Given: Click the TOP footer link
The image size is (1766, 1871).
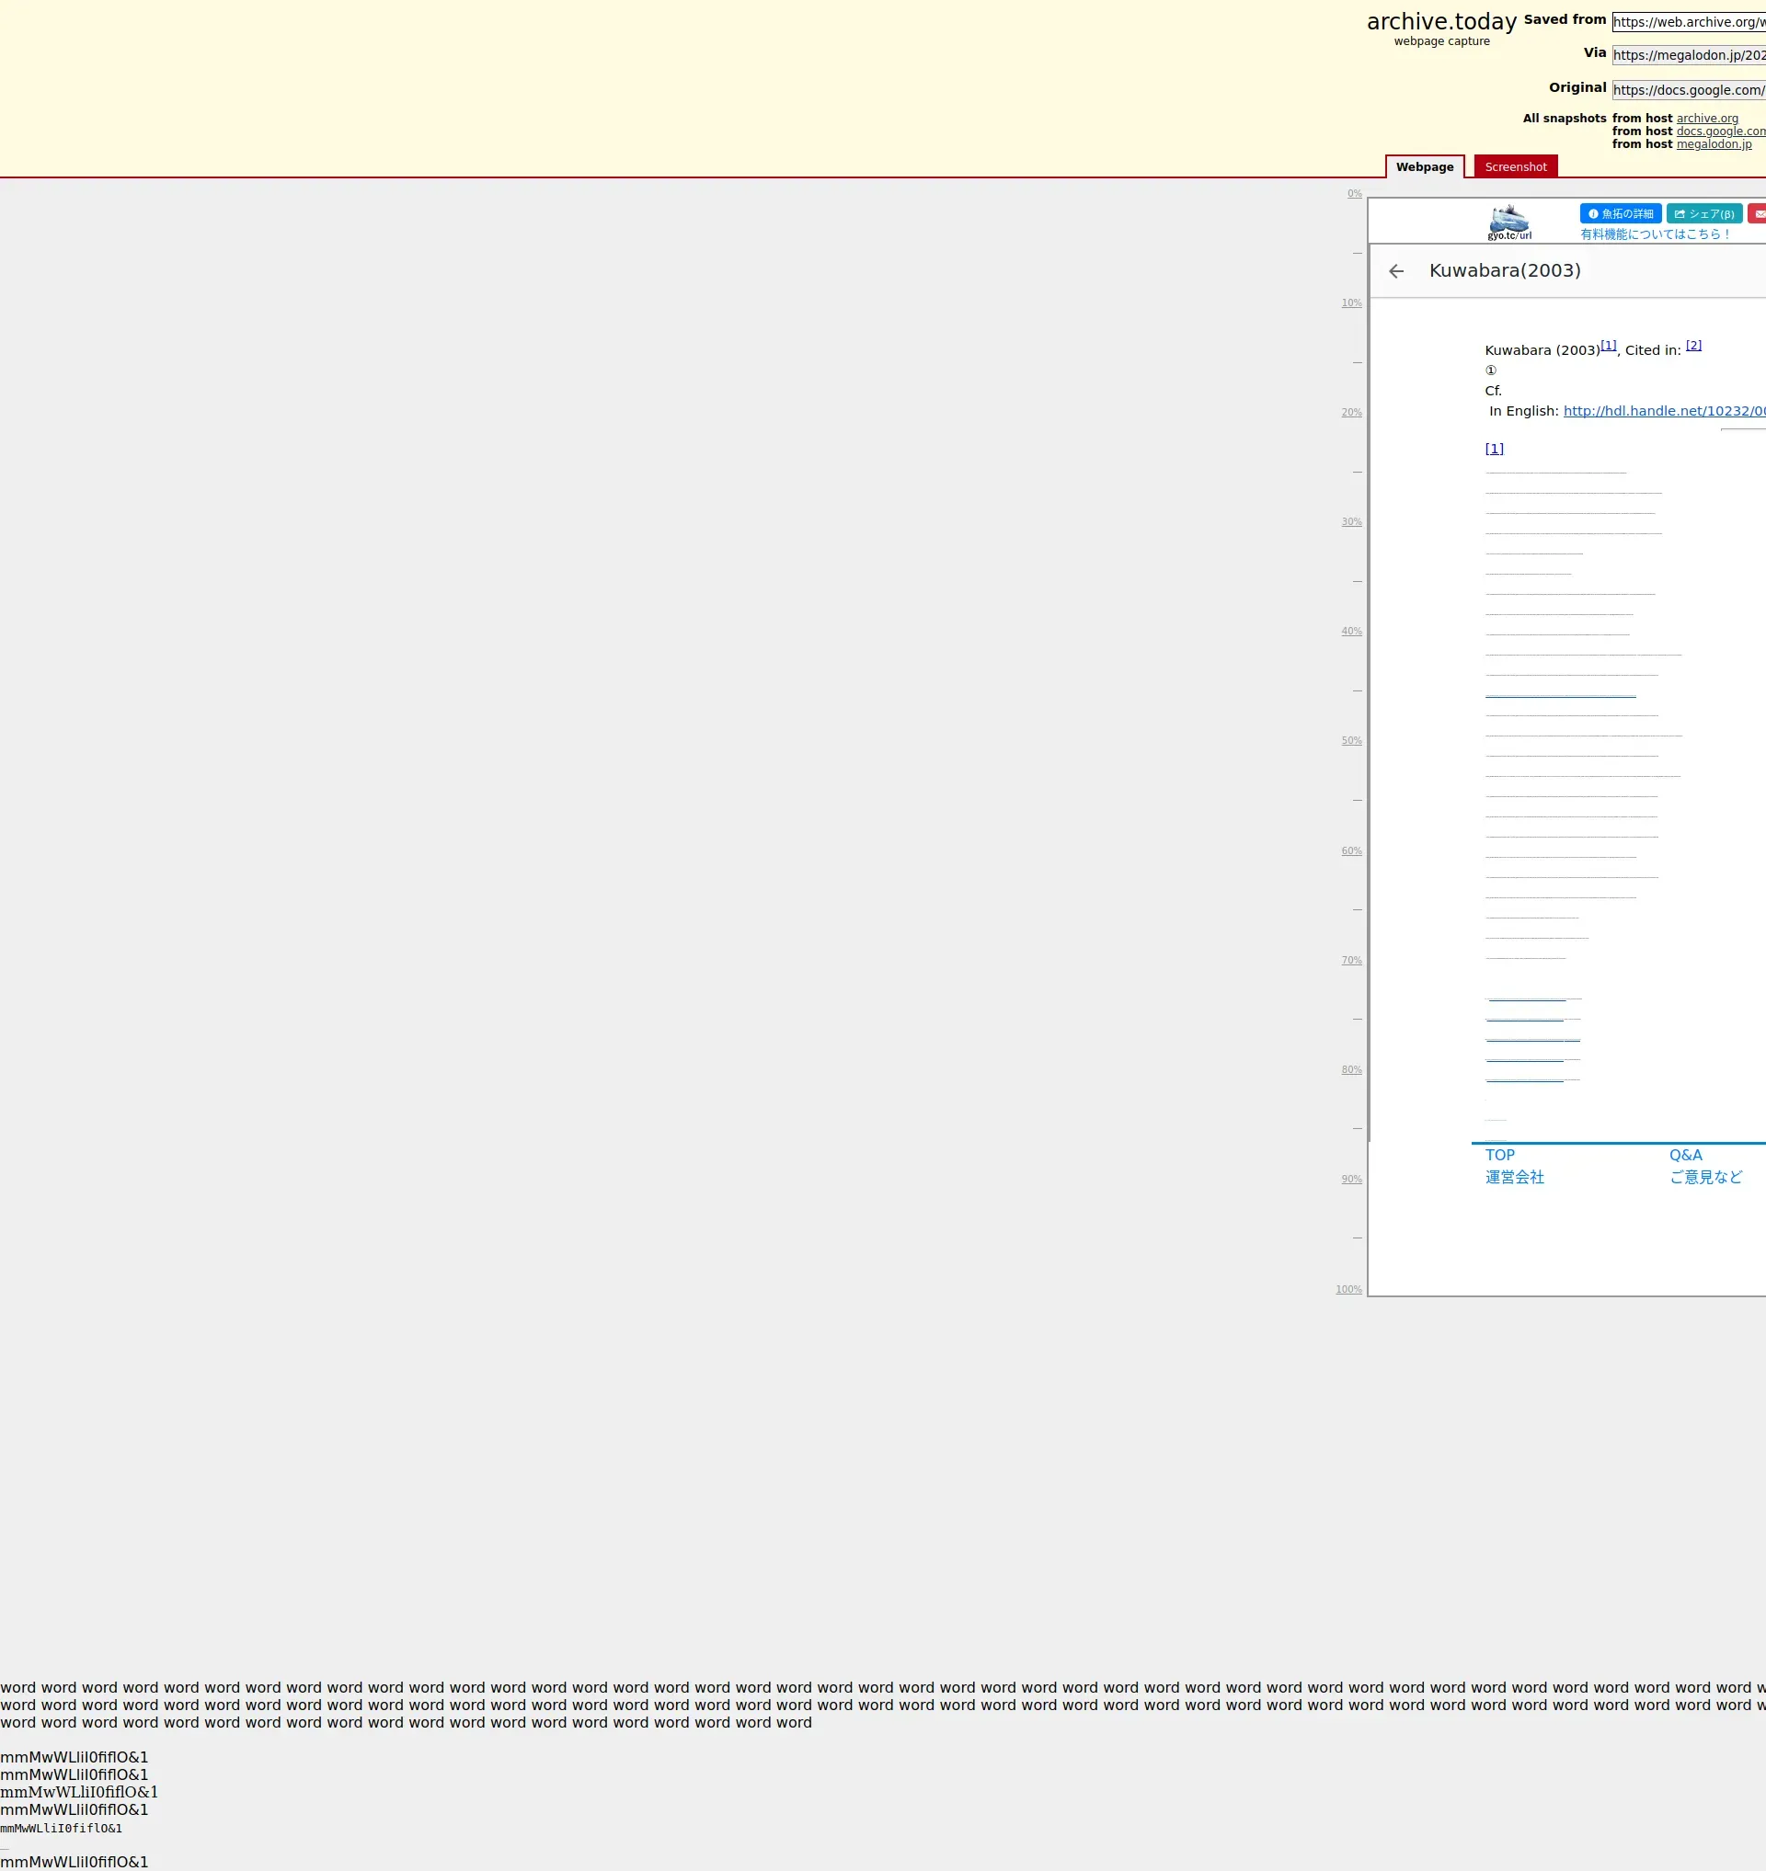Looking at the screenshot, I should (x=1499, y=1155).
